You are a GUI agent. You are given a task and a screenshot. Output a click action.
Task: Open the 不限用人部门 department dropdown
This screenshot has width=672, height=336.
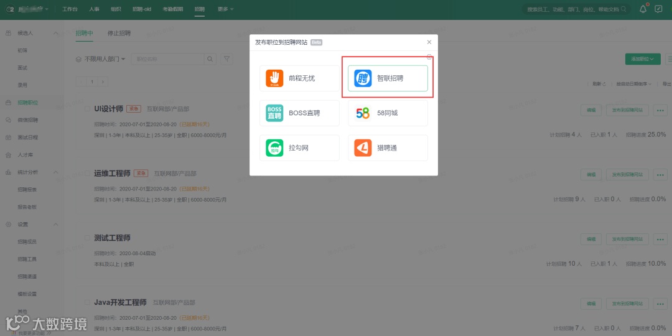[x=101, y=59]
